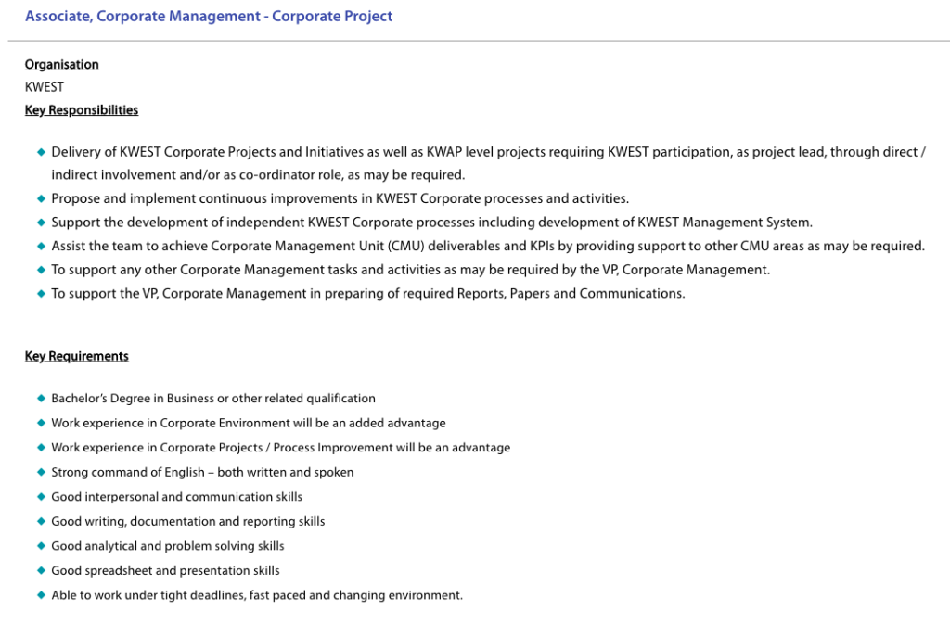The image size is (950, 623).
Task: Click diamond bullet beside 'Delivery of KWEST Corporate Projects'
Action: (41, 152)
